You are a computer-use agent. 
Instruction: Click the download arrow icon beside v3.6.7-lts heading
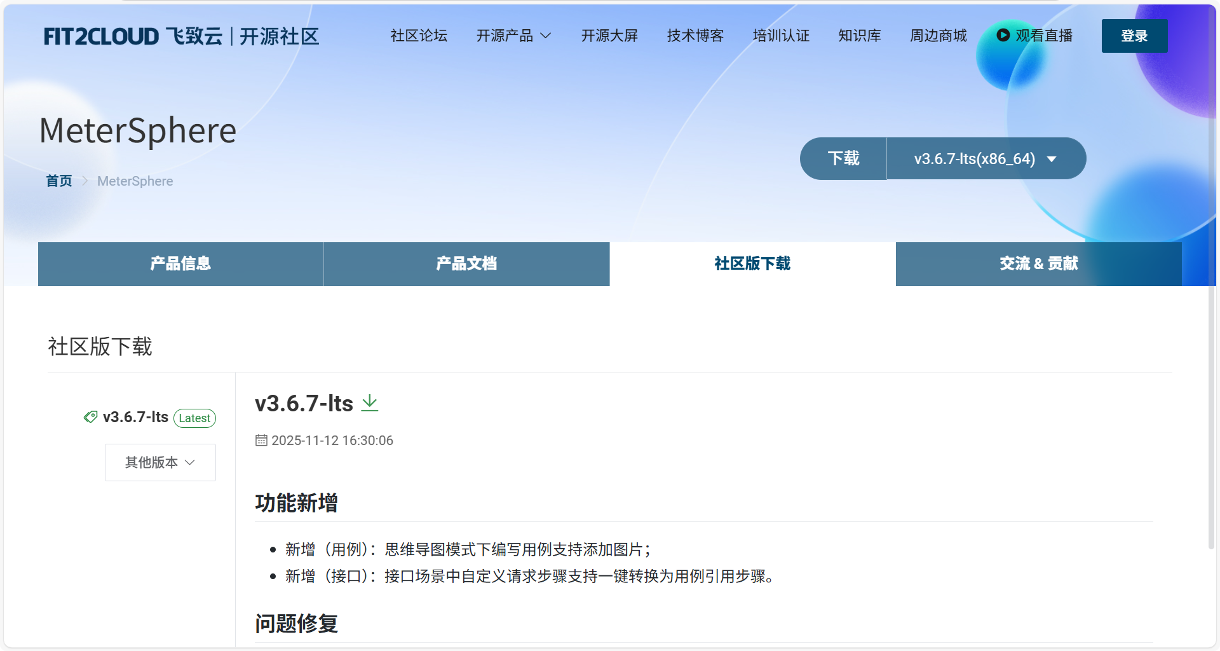[x=370, y=403]
